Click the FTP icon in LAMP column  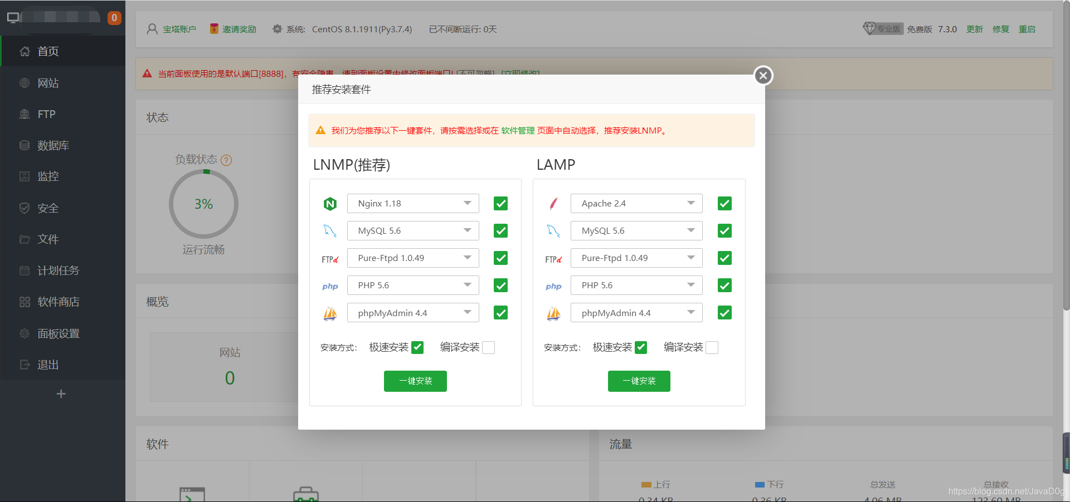tap(553, 259)
